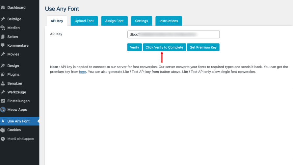
Task: Go to the Settings tab
Action: pos(141,21)
